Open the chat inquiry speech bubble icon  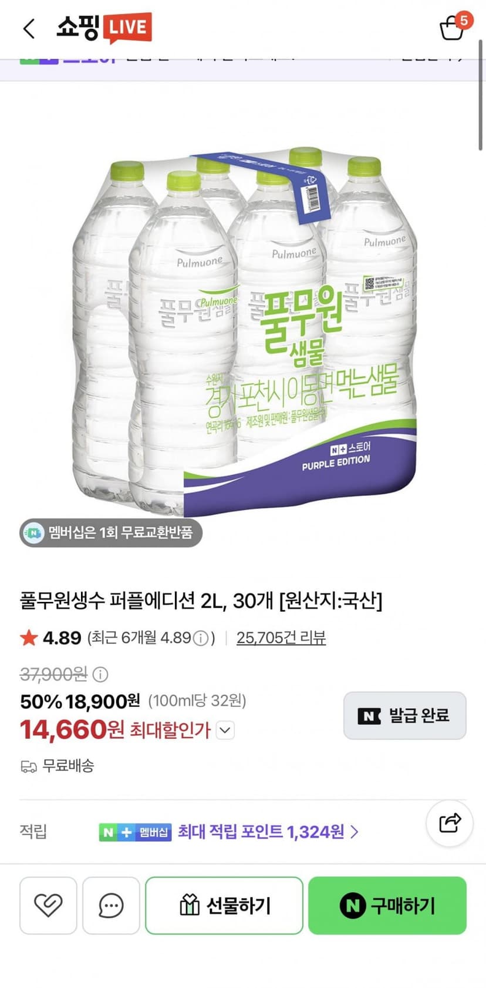(111, 905)
